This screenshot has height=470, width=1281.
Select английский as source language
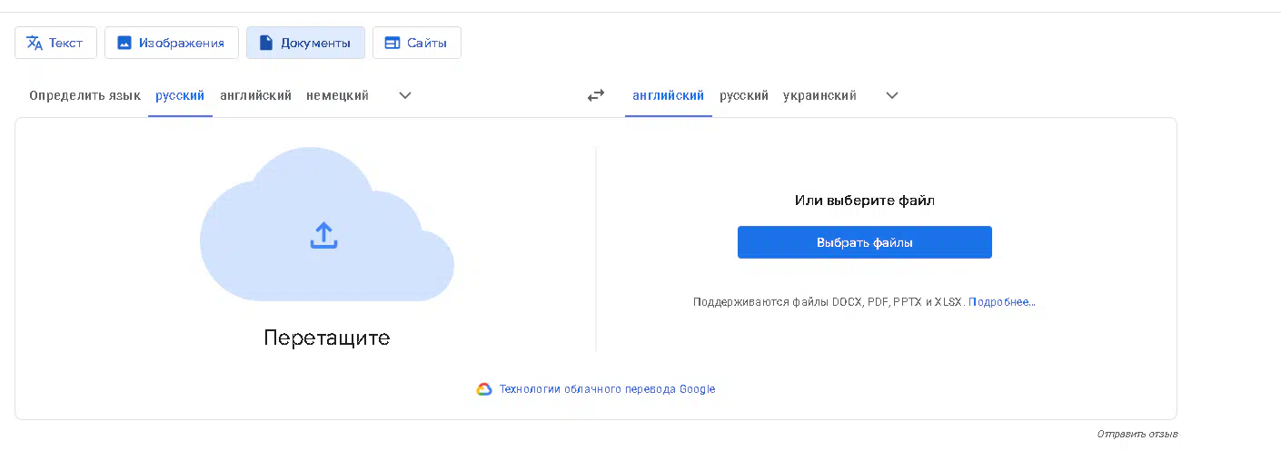255,95
